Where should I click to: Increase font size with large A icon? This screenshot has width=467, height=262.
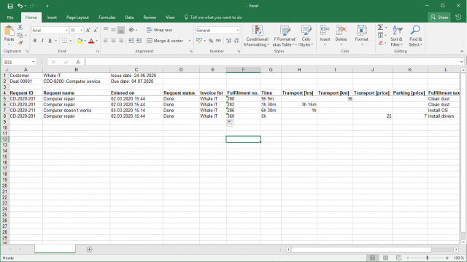click(88, 31)
